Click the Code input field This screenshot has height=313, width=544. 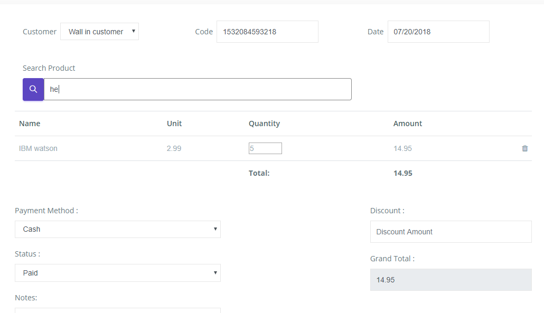(267, 32)
